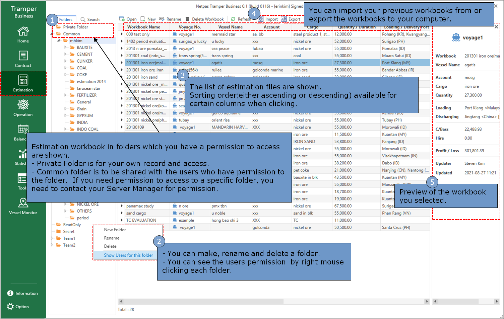Image resolution: width=504 pixels, height=319 pixels.
Task: Expand the FERTILIZER folder
Action: 65,95
